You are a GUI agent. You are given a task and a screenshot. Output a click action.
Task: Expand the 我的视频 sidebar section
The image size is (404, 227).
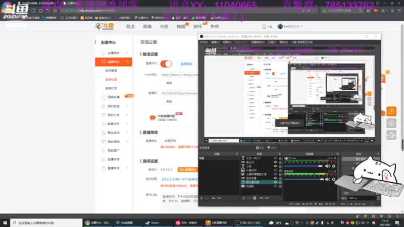(127, 142)
